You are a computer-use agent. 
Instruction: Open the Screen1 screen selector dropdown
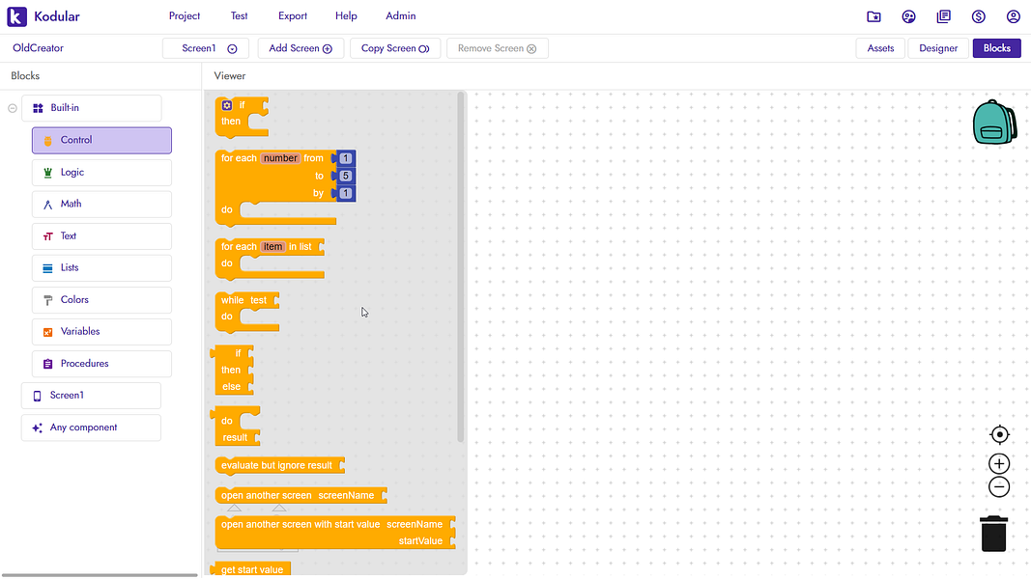point(204,47)
